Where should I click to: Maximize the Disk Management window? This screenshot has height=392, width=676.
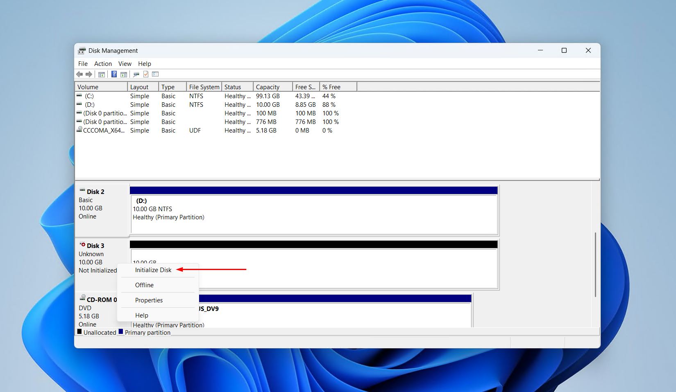(564, 50)
